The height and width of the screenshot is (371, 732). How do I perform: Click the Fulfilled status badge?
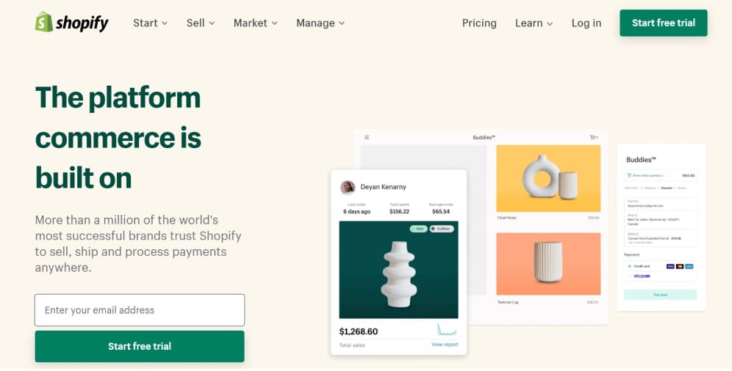[441, 229]
